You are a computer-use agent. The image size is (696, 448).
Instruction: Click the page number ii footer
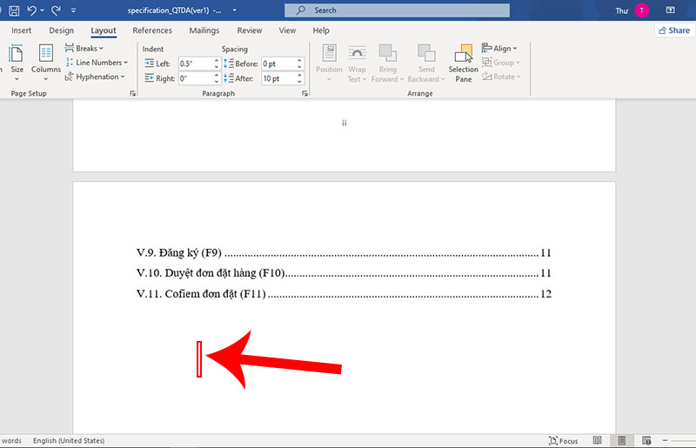344,123
